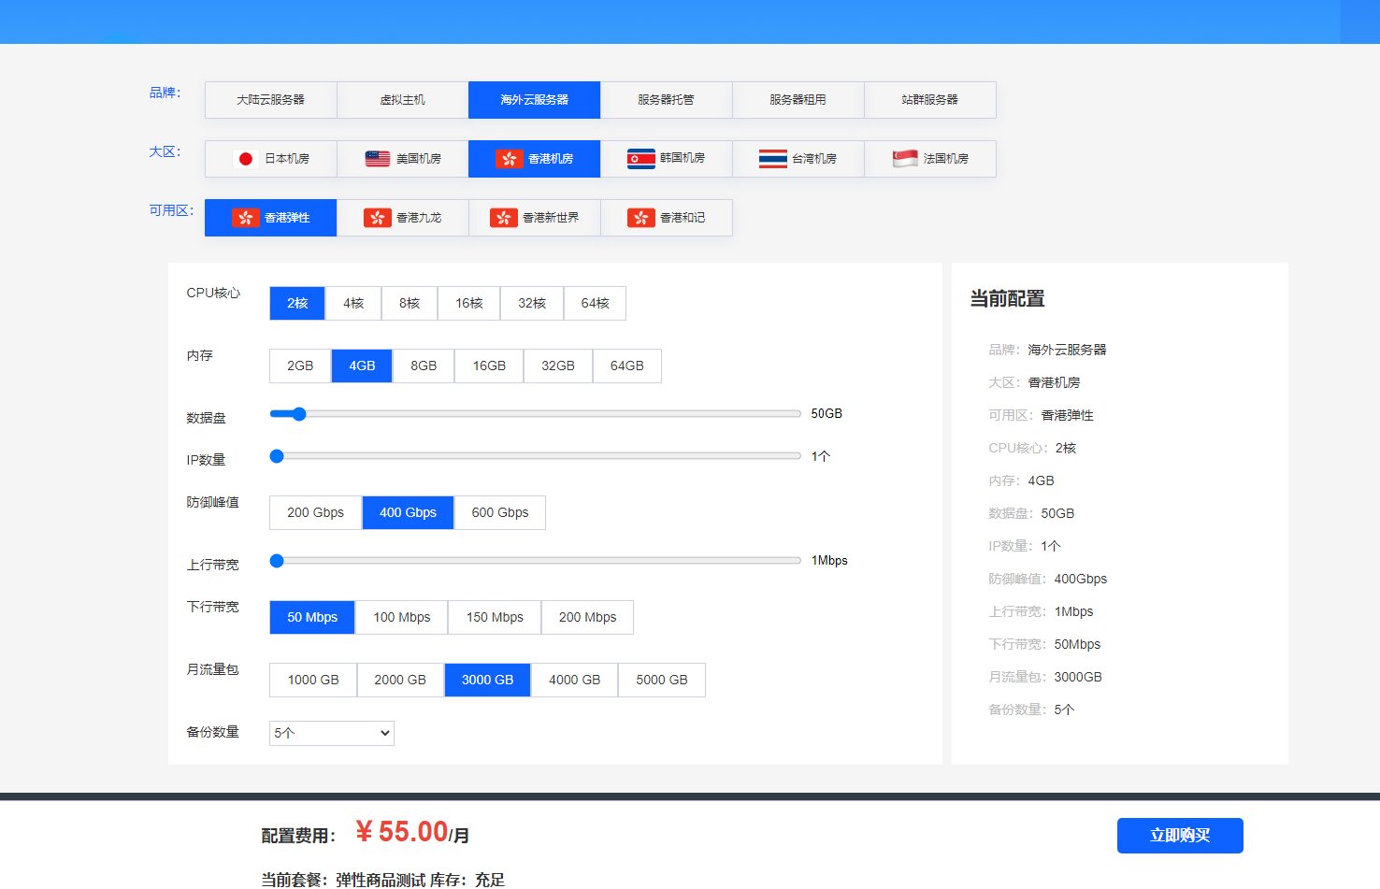Image resolution: width=1380 pixels, height=889 pixels.
Task: Click the Hong Kong flag icon for 香港机房
Action: 510,159
